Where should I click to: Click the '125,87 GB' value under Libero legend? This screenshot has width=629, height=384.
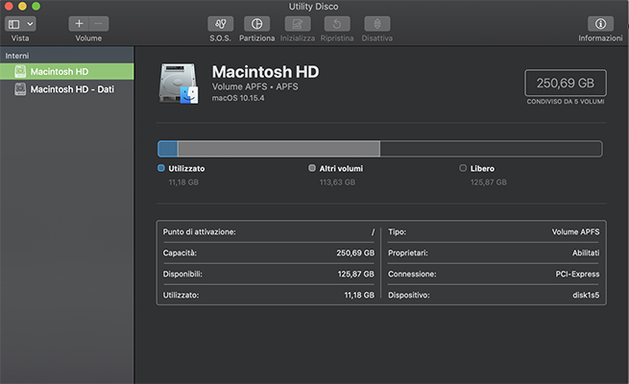click(x=489, y=182)
